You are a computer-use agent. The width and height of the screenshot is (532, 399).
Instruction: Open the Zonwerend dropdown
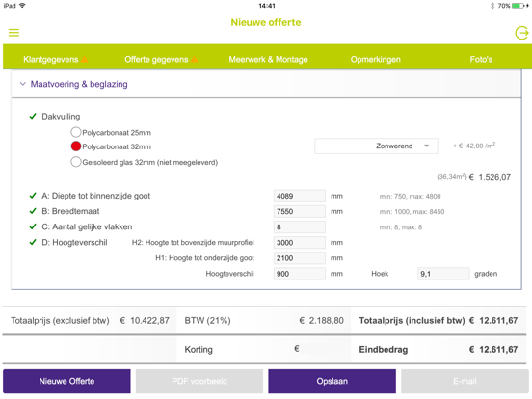(x=376, y=146)
